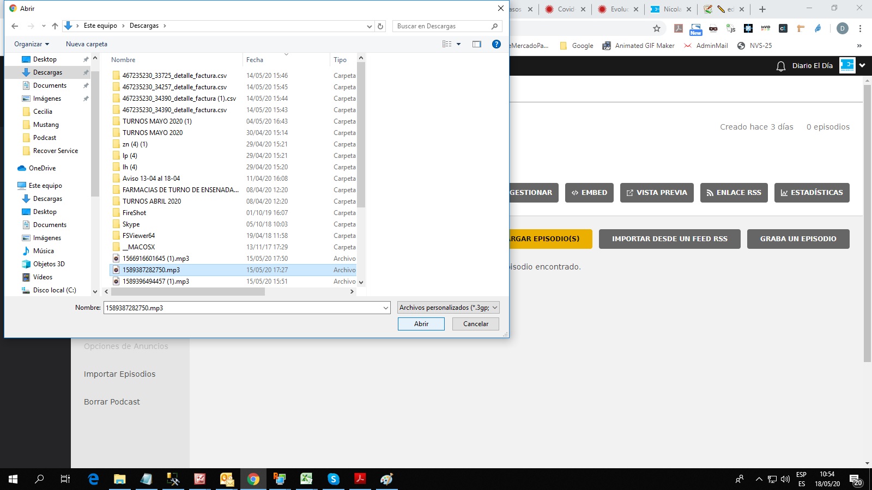Click the back arrow in the dialog
Viewport: 872px width, 490px height.
15,26
